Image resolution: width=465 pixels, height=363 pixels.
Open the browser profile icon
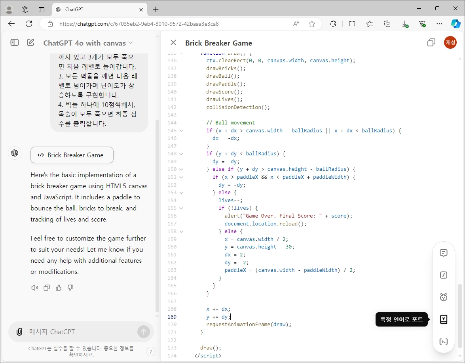point(9,10)
